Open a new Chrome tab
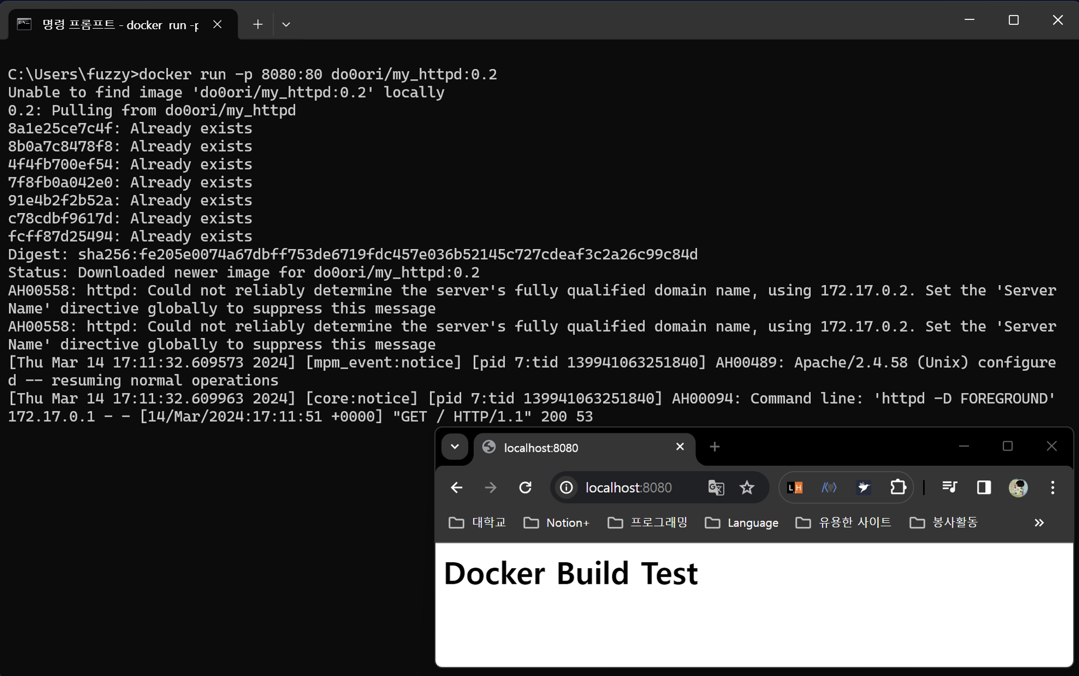Screen dimensions: 1079x676 (715, 447)
